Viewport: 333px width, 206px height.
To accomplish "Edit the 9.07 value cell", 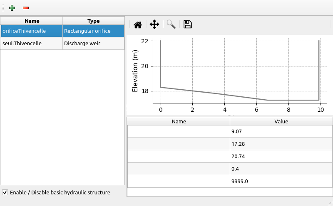I will [x=281, y=132].
